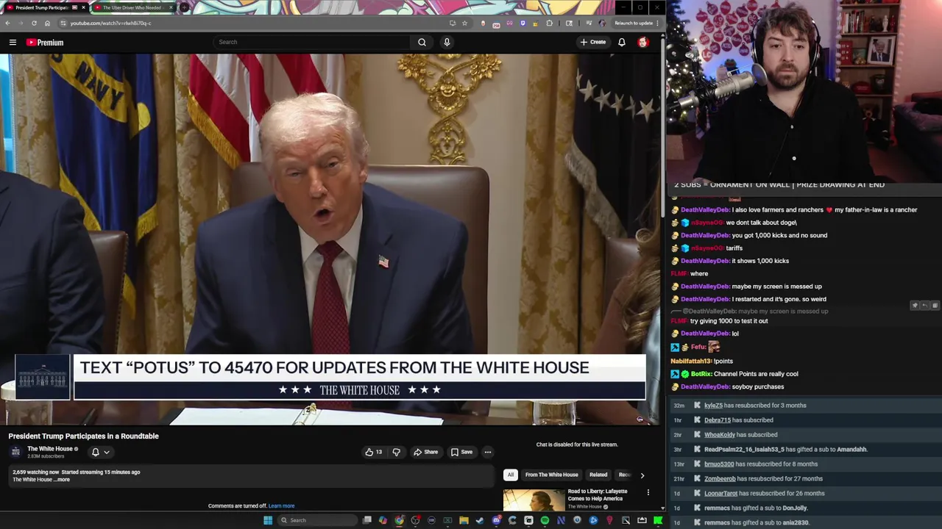The height and width of the screenshot is (529, 942).
Task: Open Chrome from the taskbar
Action: pos(400,520)
